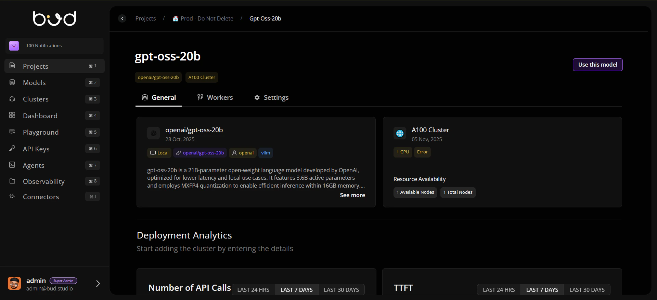Image resolution: width=657 pixels, height=300 pixels.
Task: Click the Playground chat icon
Action: (x=12, y=132)
